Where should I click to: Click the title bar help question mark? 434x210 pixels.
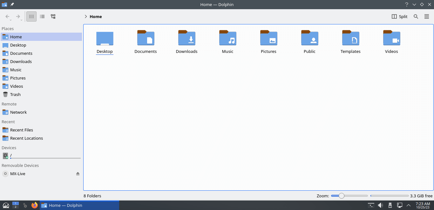[x=407, y=4]
